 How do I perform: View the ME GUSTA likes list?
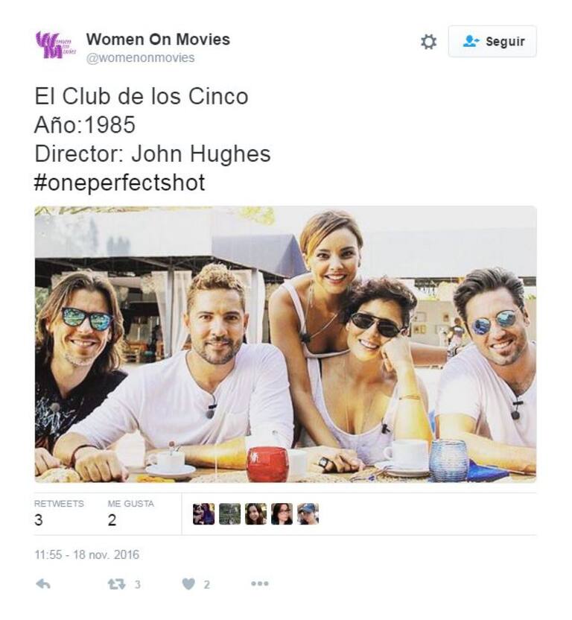pyautogui.click(x=130, y=513)
